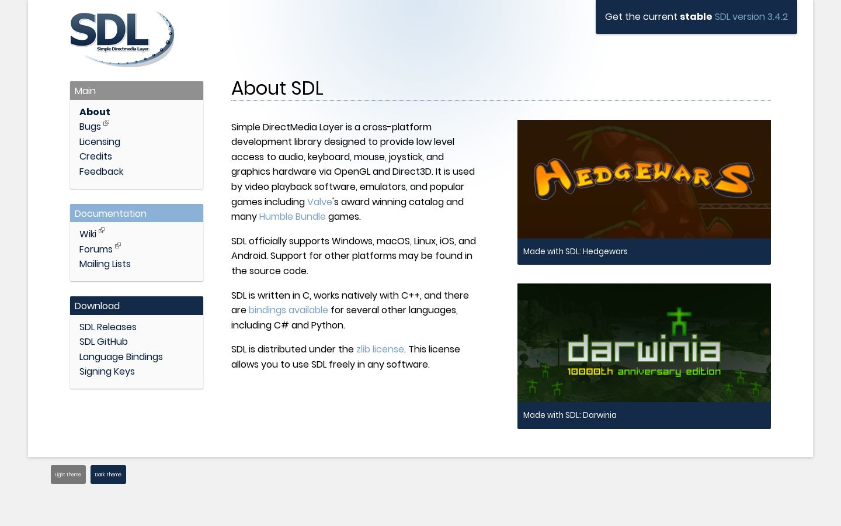Select Feedback in the Main menu
Viewport: 841px width, 526px height.
[x=102, y=171]
